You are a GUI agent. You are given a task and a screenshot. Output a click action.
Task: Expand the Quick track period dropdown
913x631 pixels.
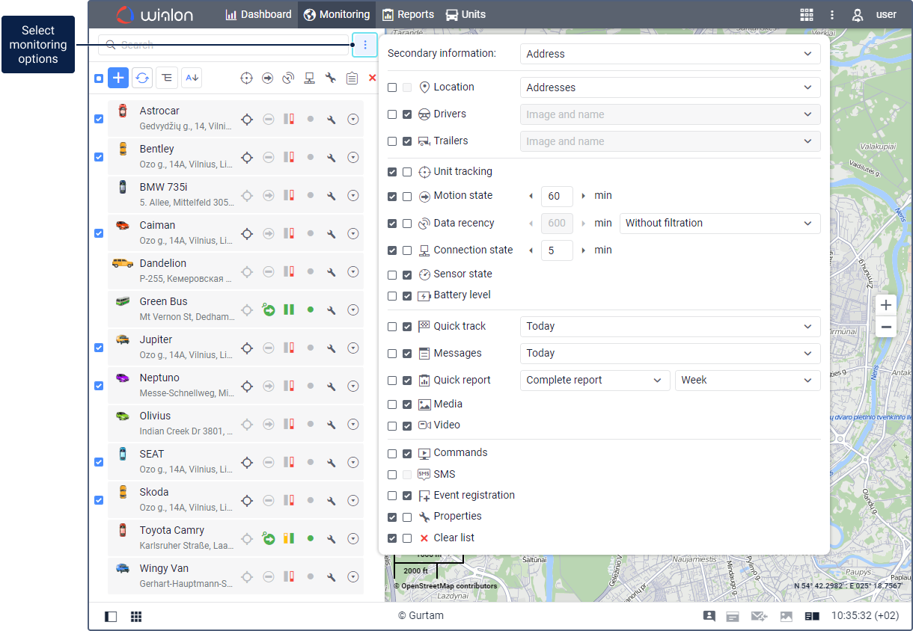[670, 327]
